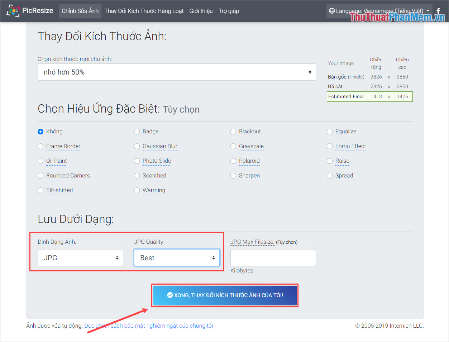
Task: Click the PicResize logo icon
Action: [14, 11]
